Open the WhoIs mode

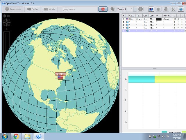49,9
